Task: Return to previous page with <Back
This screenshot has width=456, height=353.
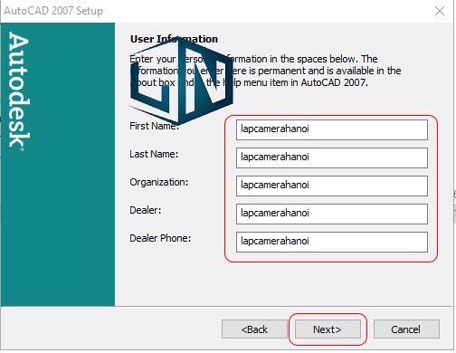Action: [x=254, y=329]
